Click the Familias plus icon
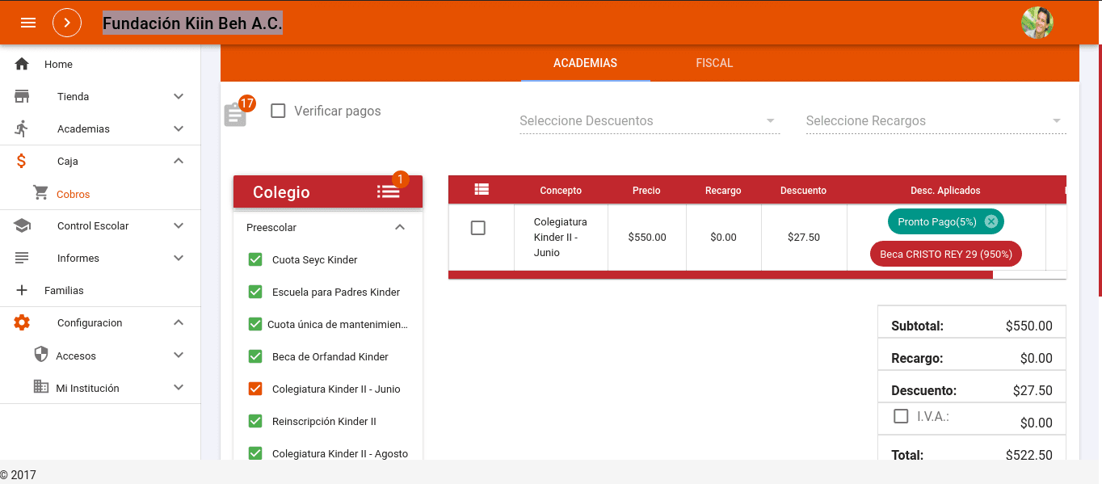Viewport: 1102px width, 484px height. pyautogui.click(x=22, y=290)
